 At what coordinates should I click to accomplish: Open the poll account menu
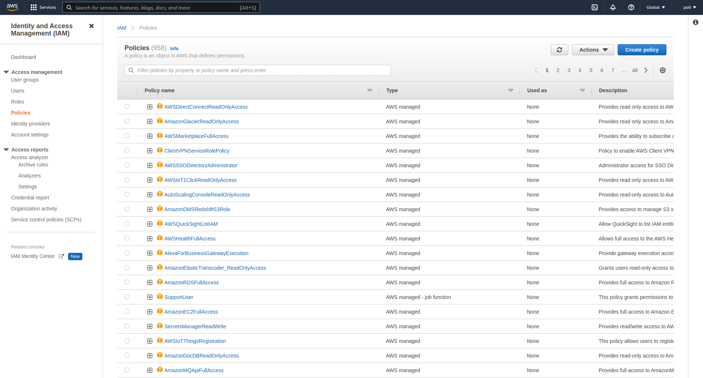pos(689,7)
